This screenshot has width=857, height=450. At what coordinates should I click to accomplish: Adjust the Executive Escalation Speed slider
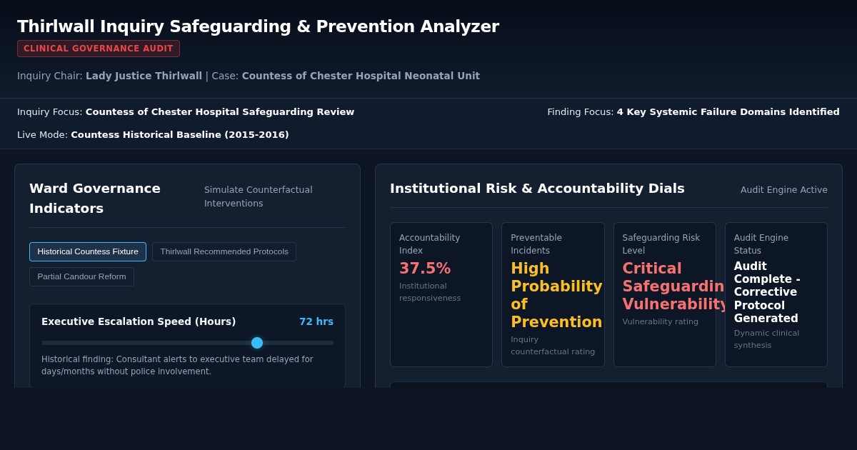point(187,343)
